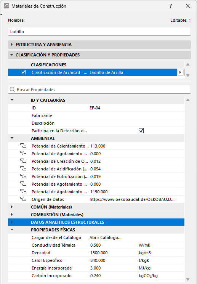Image resolution: width=197 pixels, height=284 pixels.
Task: Click the down arrow of the properties scrollbar
Action: pyautogui.click(x=188, y=279)
